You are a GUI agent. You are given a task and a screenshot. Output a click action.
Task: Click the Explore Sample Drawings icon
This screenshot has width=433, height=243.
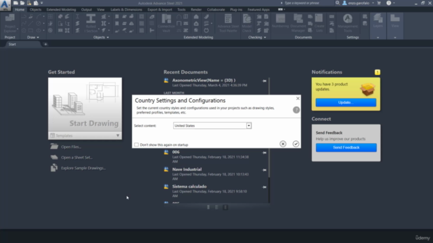click(54, 168)
